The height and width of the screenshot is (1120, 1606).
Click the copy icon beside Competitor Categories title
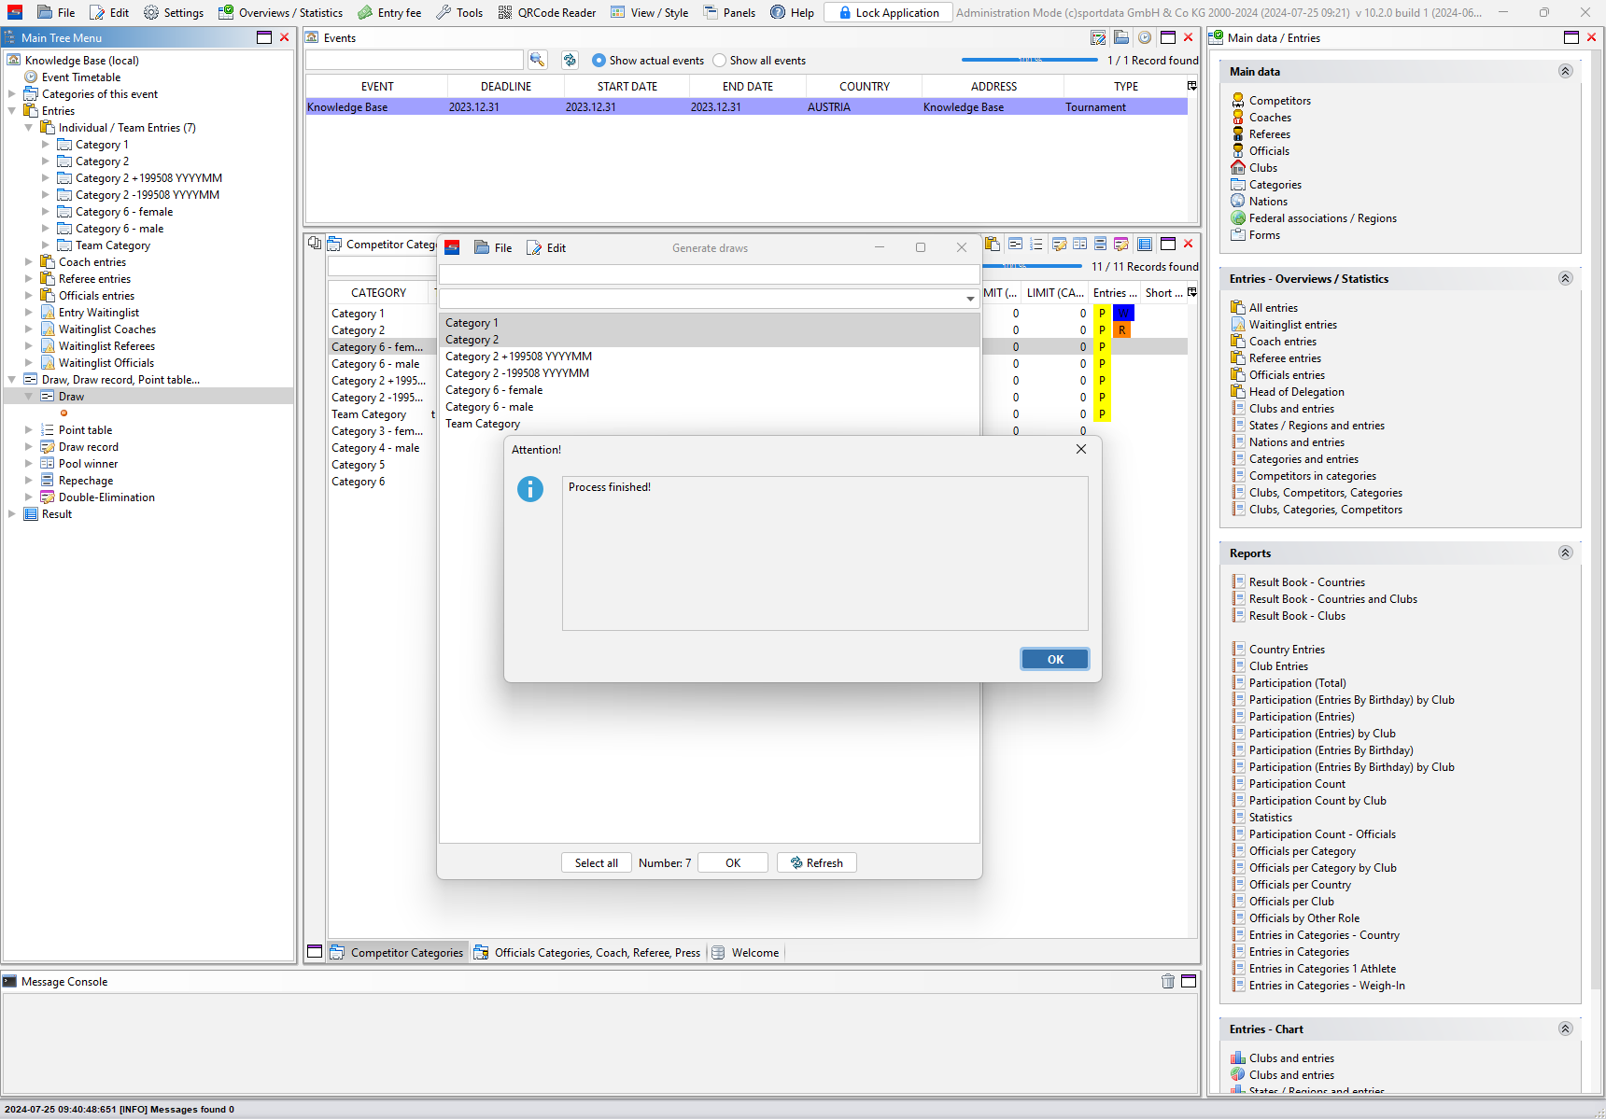pyautogui.click(x=315, y=244)
